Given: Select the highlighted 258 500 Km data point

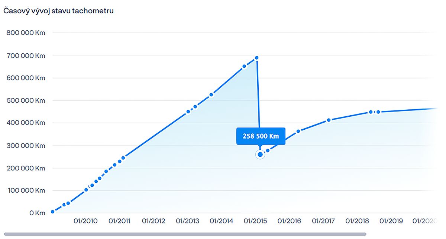Looking at the screenshot, I should (260, 155).
